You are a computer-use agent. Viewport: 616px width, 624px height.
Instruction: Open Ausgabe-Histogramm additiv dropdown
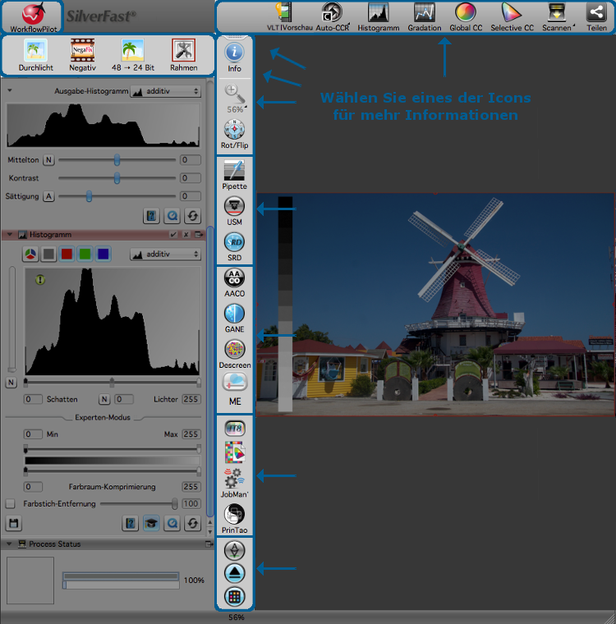click(x=166, y=91)
